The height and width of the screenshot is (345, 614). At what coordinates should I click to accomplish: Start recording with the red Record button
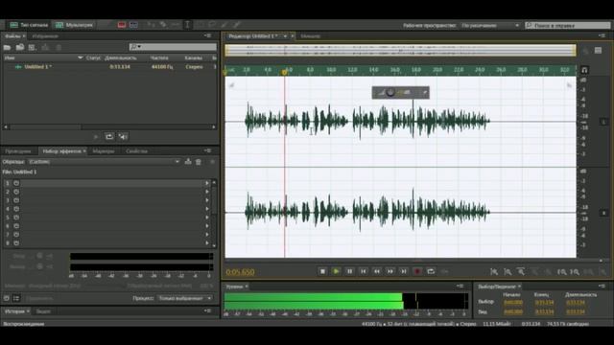[417, 271]
